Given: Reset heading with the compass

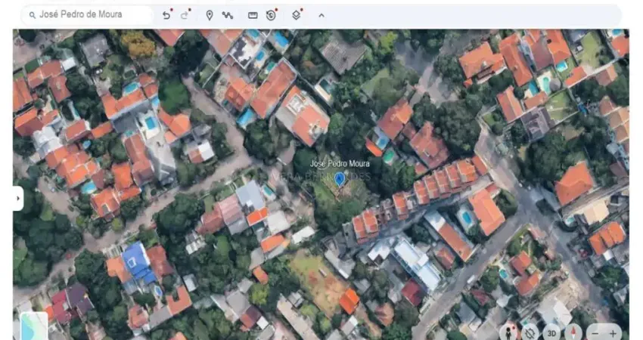Looking at the screenshot, I should [x=573, y=332].
